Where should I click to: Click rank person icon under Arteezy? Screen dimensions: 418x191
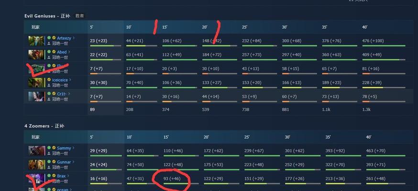click(x=49, y=43)
